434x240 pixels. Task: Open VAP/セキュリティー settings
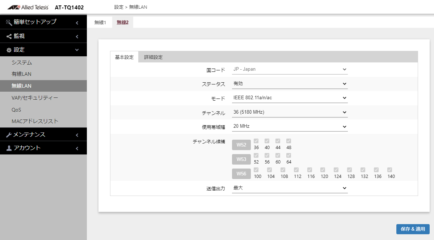(x=43, y=98)
